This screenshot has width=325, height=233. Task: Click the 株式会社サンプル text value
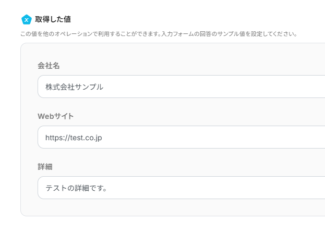(x=74, y=87)
